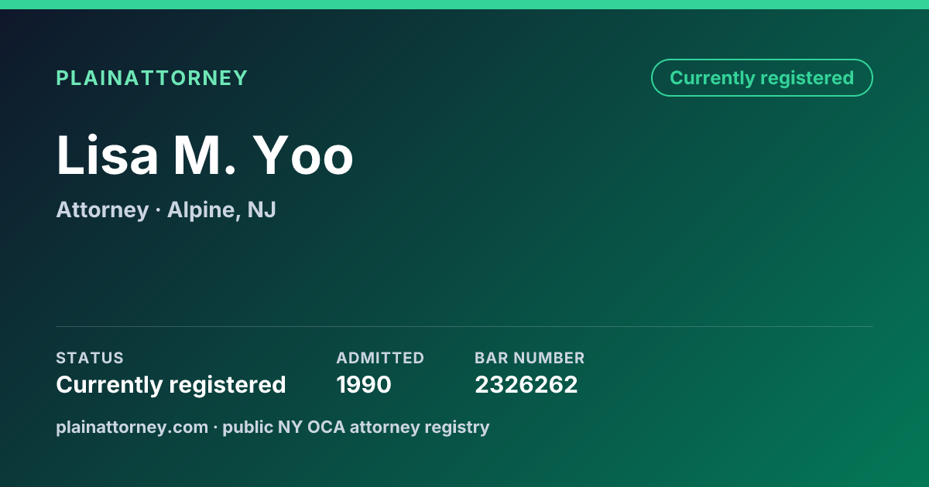This screenshot has width=929, height=487.
Task: Click the public NY OCA attorney registry text
Action: coord(356,427)
